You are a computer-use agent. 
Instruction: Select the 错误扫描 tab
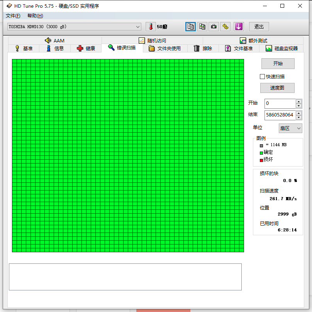(x=122, y=48)
